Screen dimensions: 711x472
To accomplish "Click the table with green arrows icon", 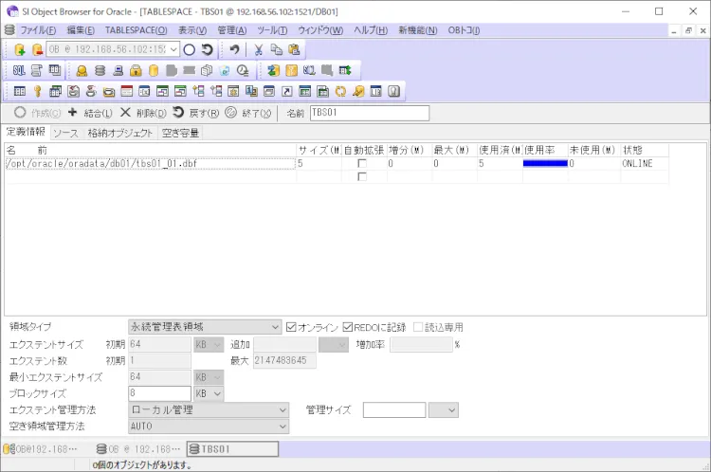I will 345,70.
